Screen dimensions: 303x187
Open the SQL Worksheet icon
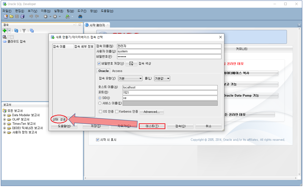click(x=68, y=17)
